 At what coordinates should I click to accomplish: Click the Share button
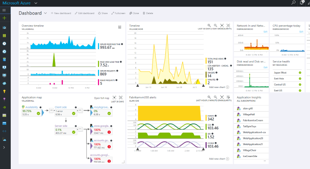pyautogui.click(x=103, y=13)
